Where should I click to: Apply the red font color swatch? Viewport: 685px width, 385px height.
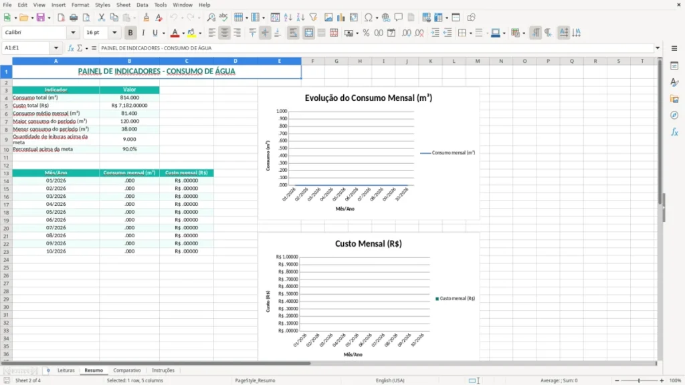(x=175, y=33)
